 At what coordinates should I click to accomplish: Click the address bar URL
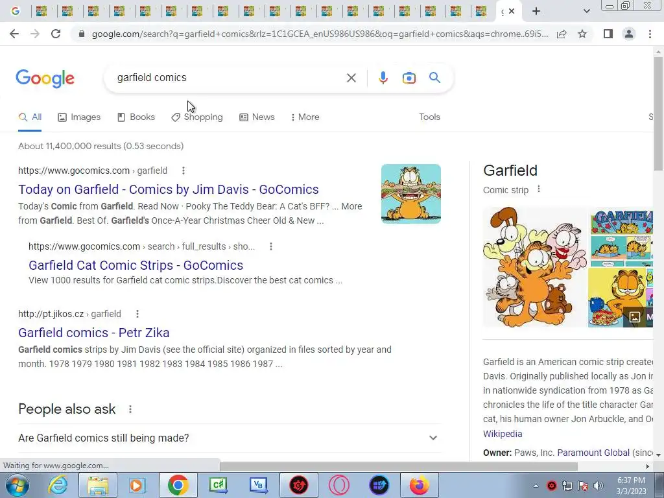click(x=320, y=34)
